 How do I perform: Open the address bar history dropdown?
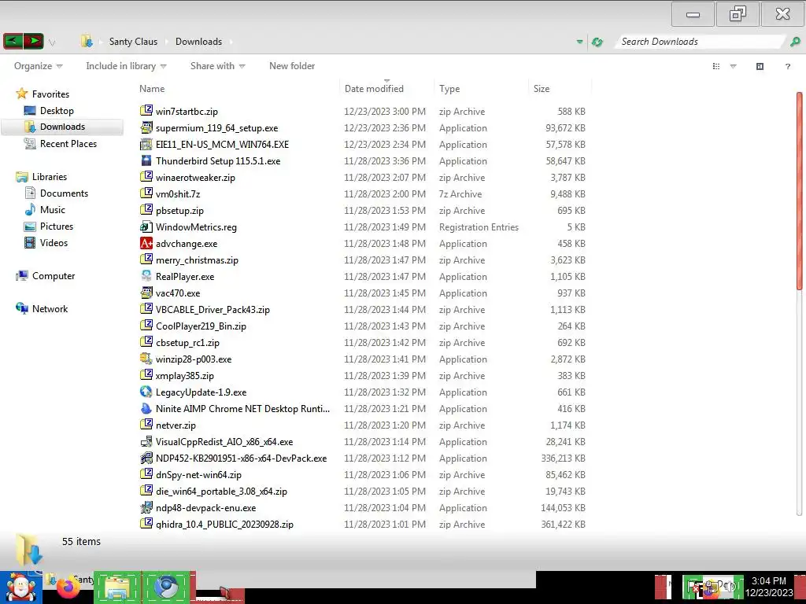tap(580, 42)
